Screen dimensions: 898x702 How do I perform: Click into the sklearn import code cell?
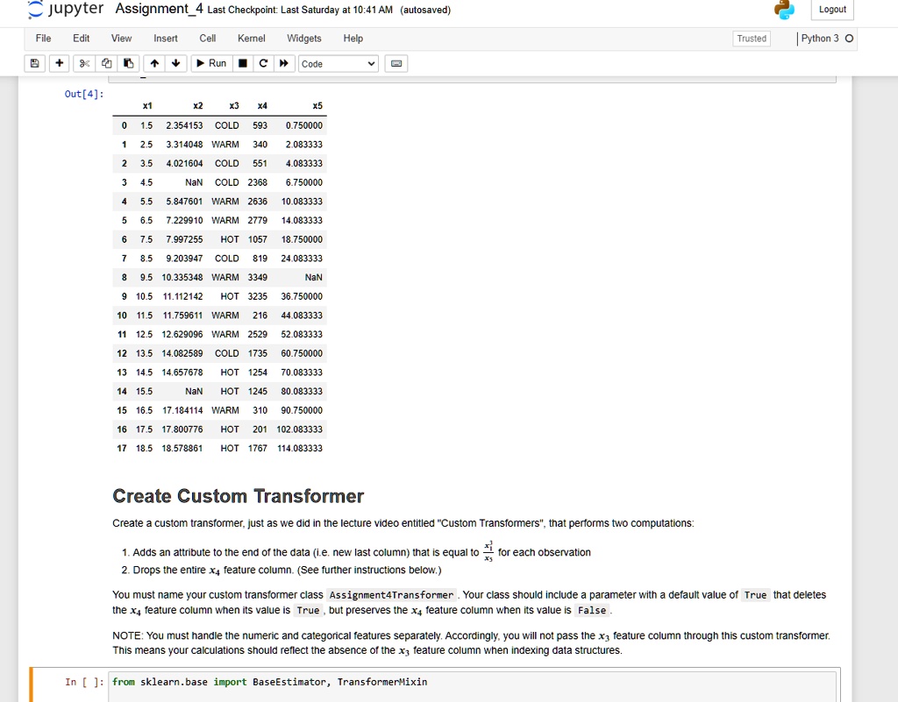click(472, 686)
